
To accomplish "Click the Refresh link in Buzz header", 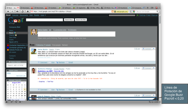I will [65, 45].
